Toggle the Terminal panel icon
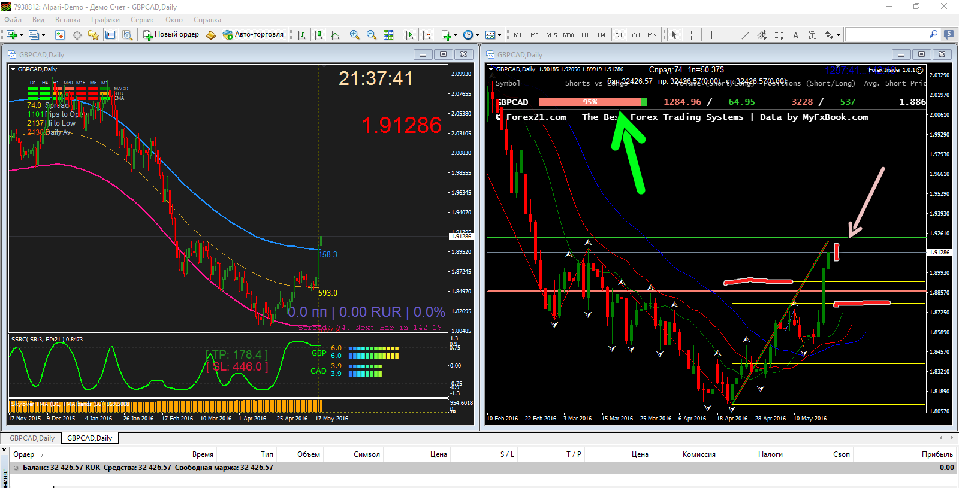959x488 pixels. coord(110,35)
